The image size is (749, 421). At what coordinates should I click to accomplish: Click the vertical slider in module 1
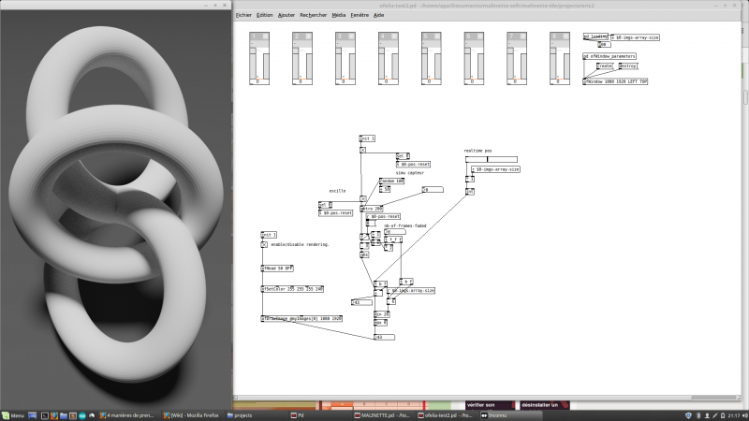[x=268, y=66]
